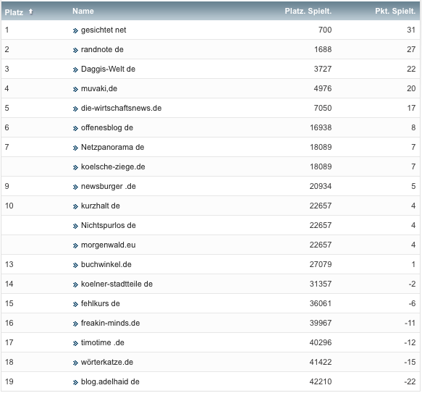Select the value 42210 in blog.adelhaid row
The image size is (422, 393).
pos(321,381)
